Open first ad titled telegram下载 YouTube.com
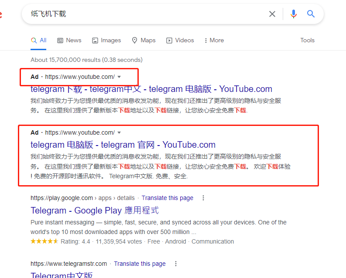Image resolution: width=346 pixels, height=278 pixels. coord(151,89)
